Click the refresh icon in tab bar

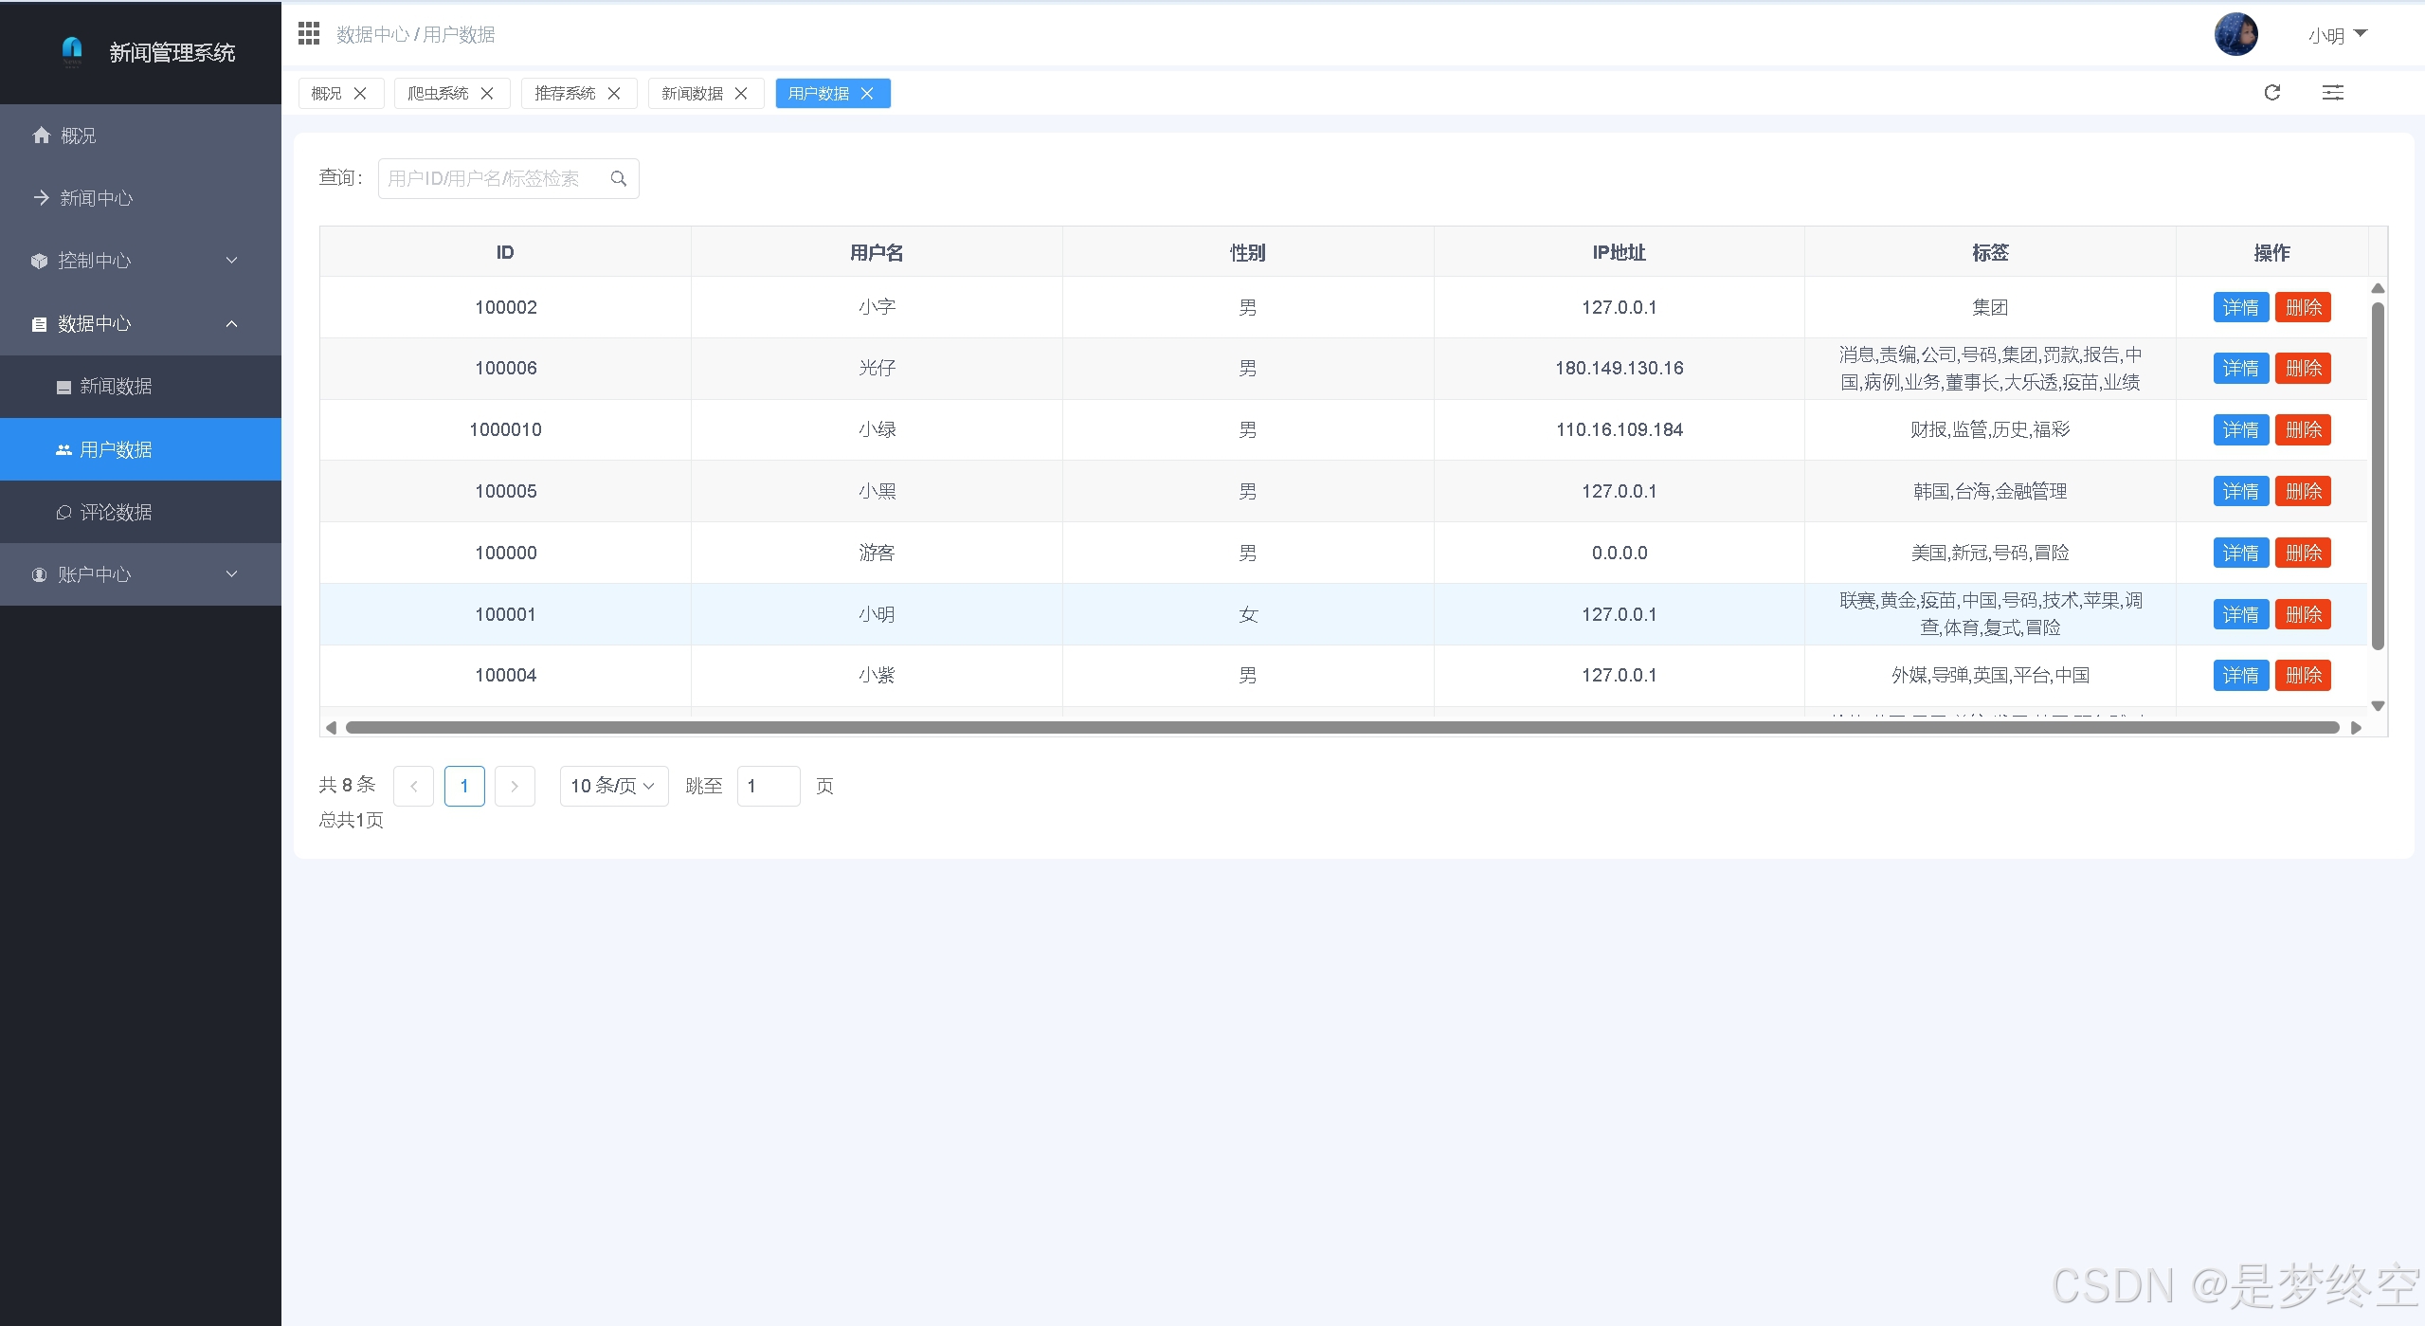tap(2271, 93)
